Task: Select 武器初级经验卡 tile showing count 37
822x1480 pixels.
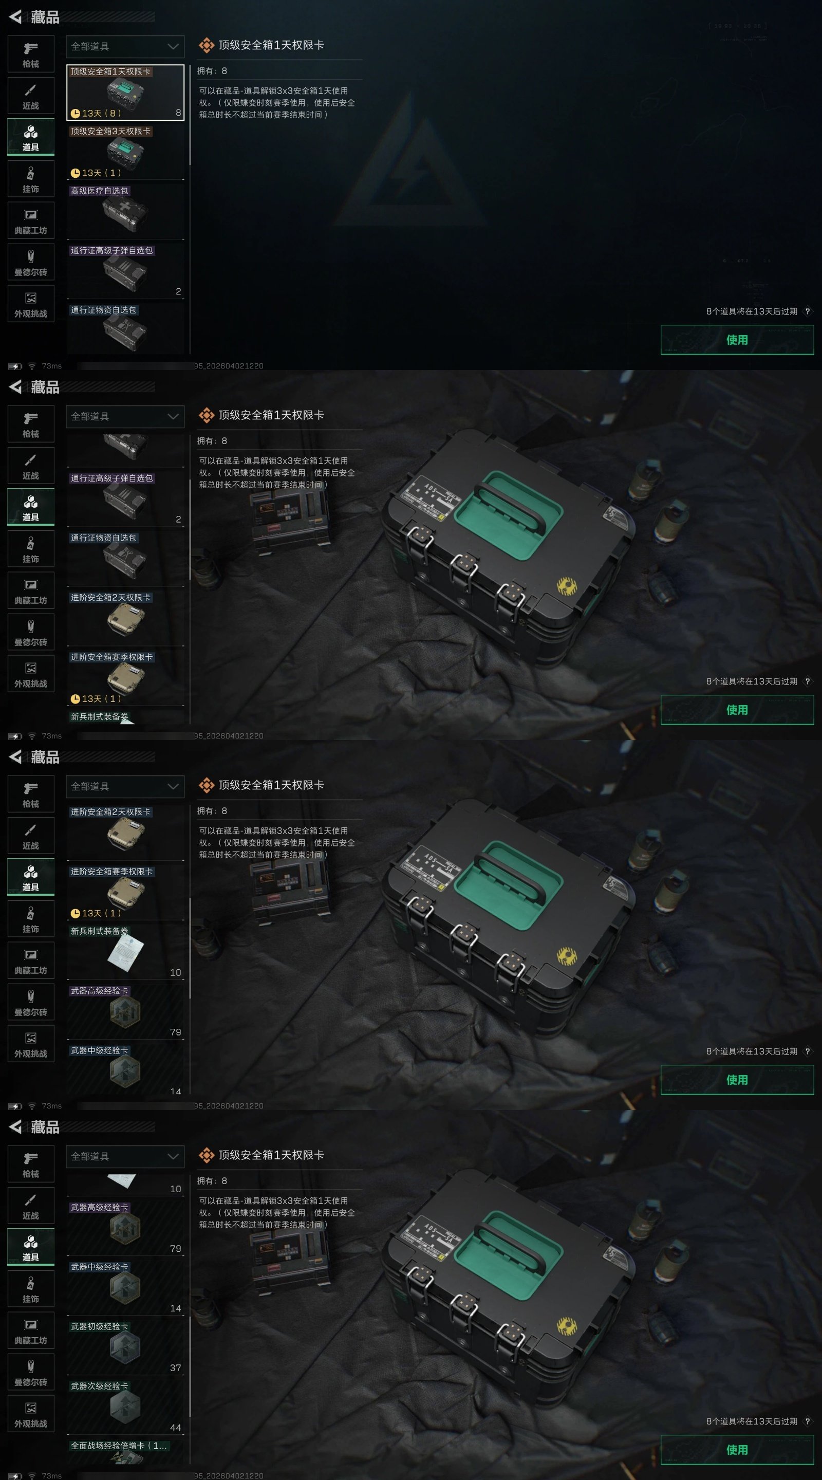Action: point(125,1347)
